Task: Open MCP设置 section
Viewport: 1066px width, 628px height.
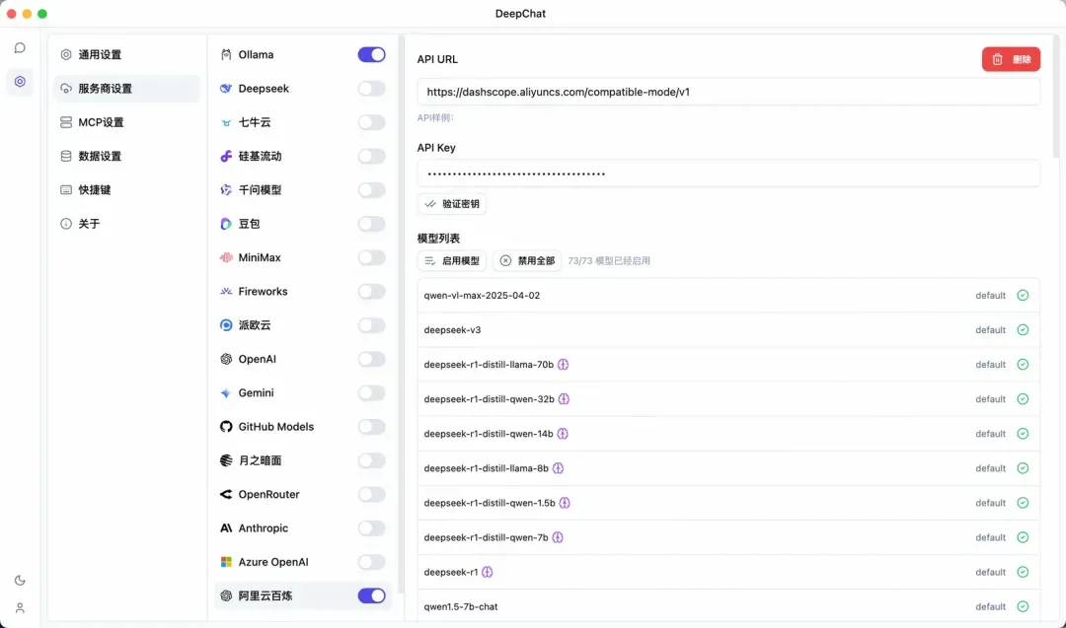Action: (126, 122)
